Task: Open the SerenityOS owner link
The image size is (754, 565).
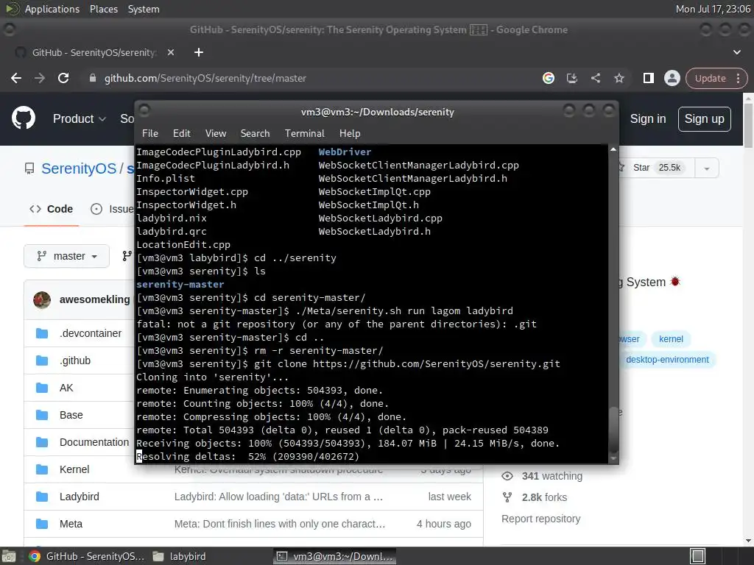Action: pyautogui.click(x=79, y=168)
